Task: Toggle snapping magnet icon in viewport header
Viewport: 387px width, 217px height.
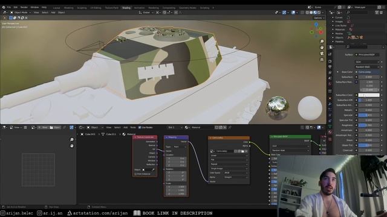Action: click(164, 12)
